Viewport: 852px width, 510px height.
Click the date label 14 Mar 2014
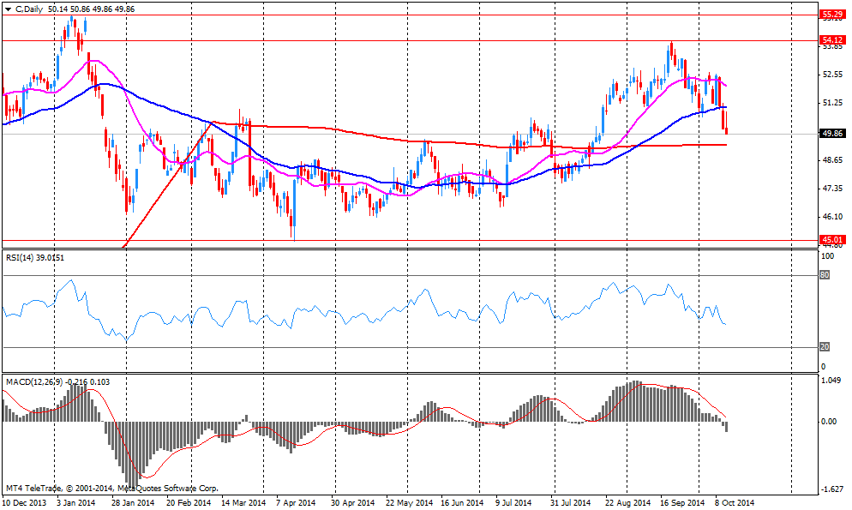243,503
